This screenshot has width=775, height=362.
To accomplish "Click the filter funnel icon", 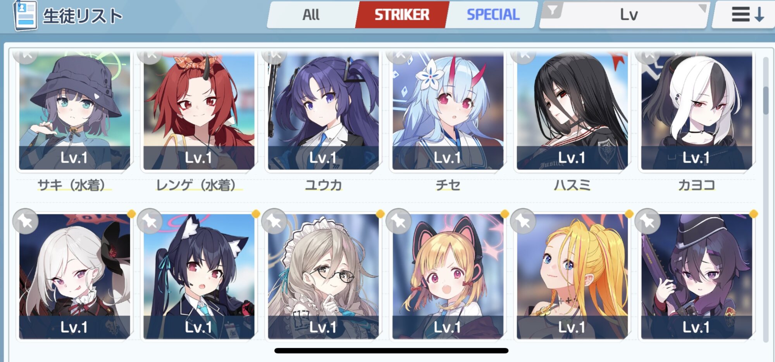I will [x=553, y=10].
